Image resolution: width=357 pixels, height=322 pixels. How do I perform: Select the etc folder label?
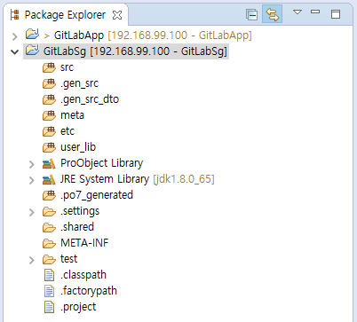click(67, 131)
